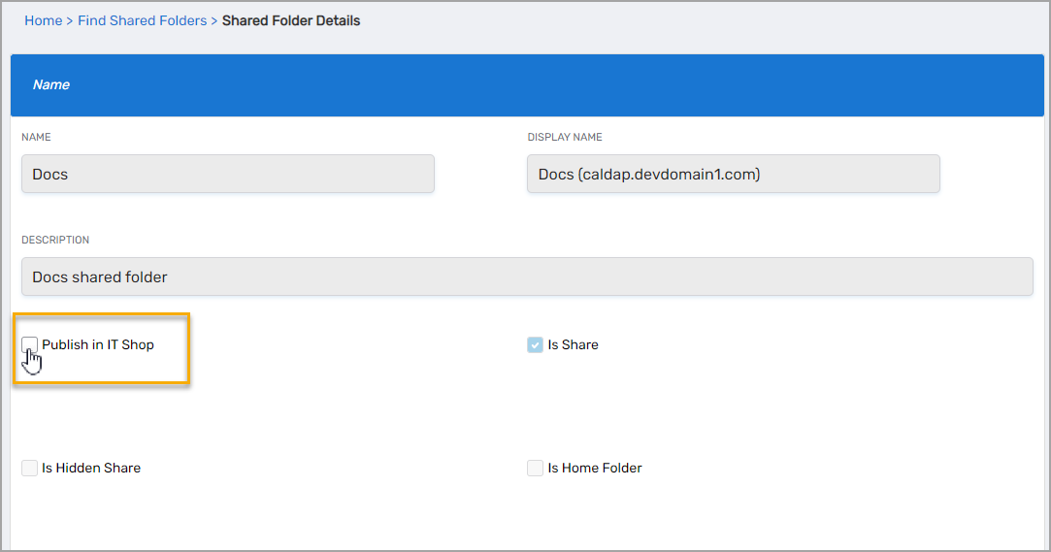Click the separator after Find Shared Folders
This screenshot has width=1051, height=552.
(x=214, y=20)
